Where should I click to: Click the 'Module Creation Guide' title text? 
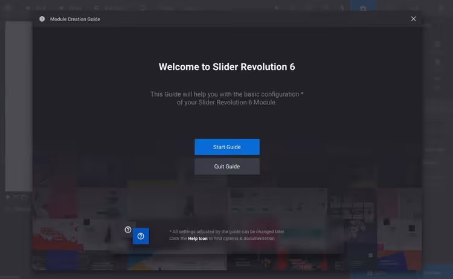click(75, 19)
